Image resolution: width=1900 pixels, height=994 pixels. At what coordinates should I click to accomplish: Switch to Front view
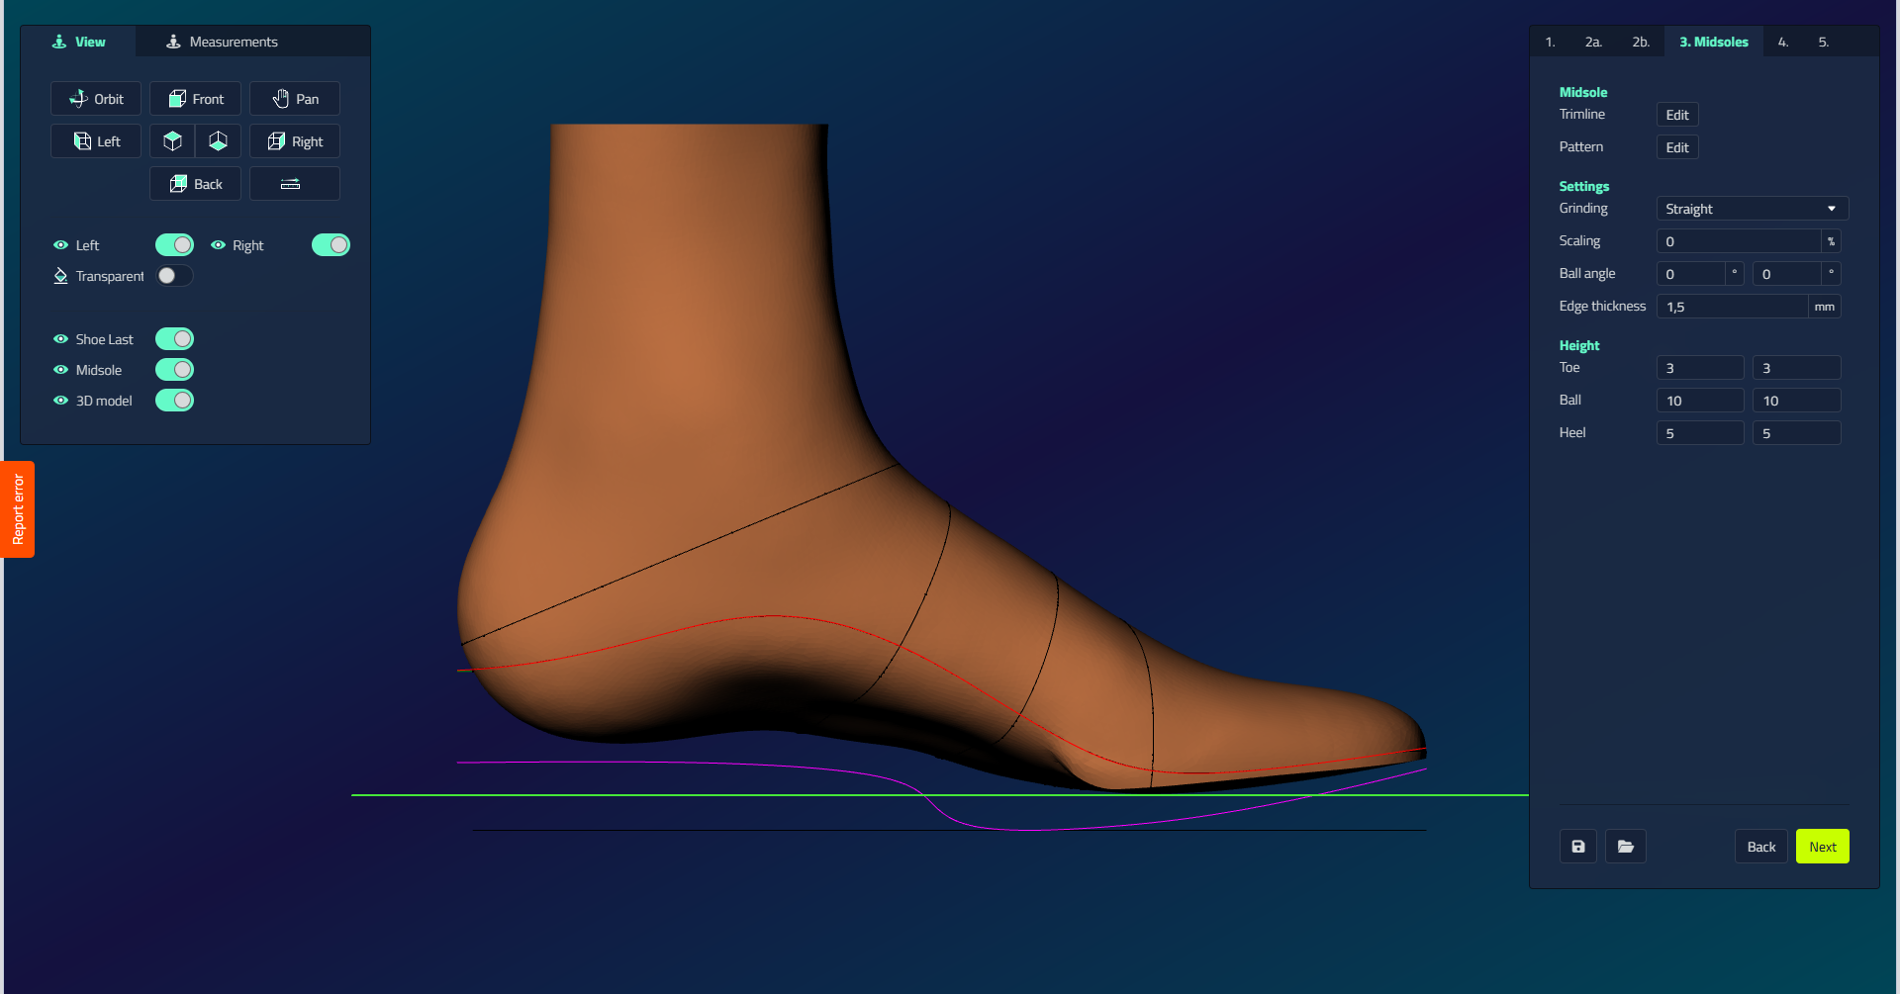195,99
